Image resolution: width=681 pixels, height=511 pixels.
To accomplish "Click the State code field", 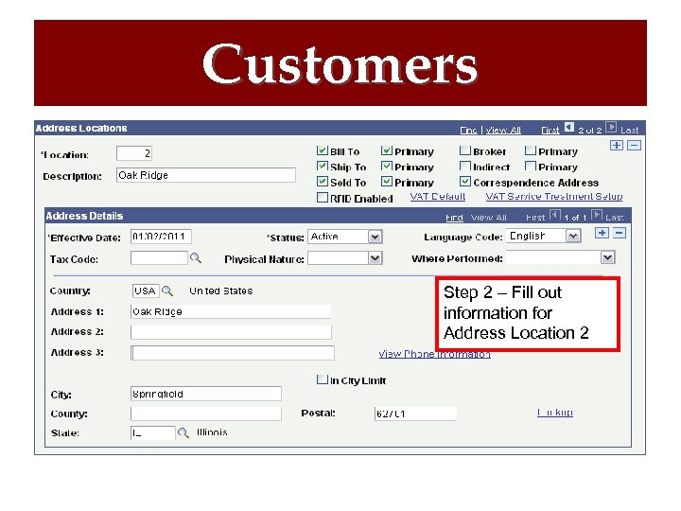I will pos(153,432).
